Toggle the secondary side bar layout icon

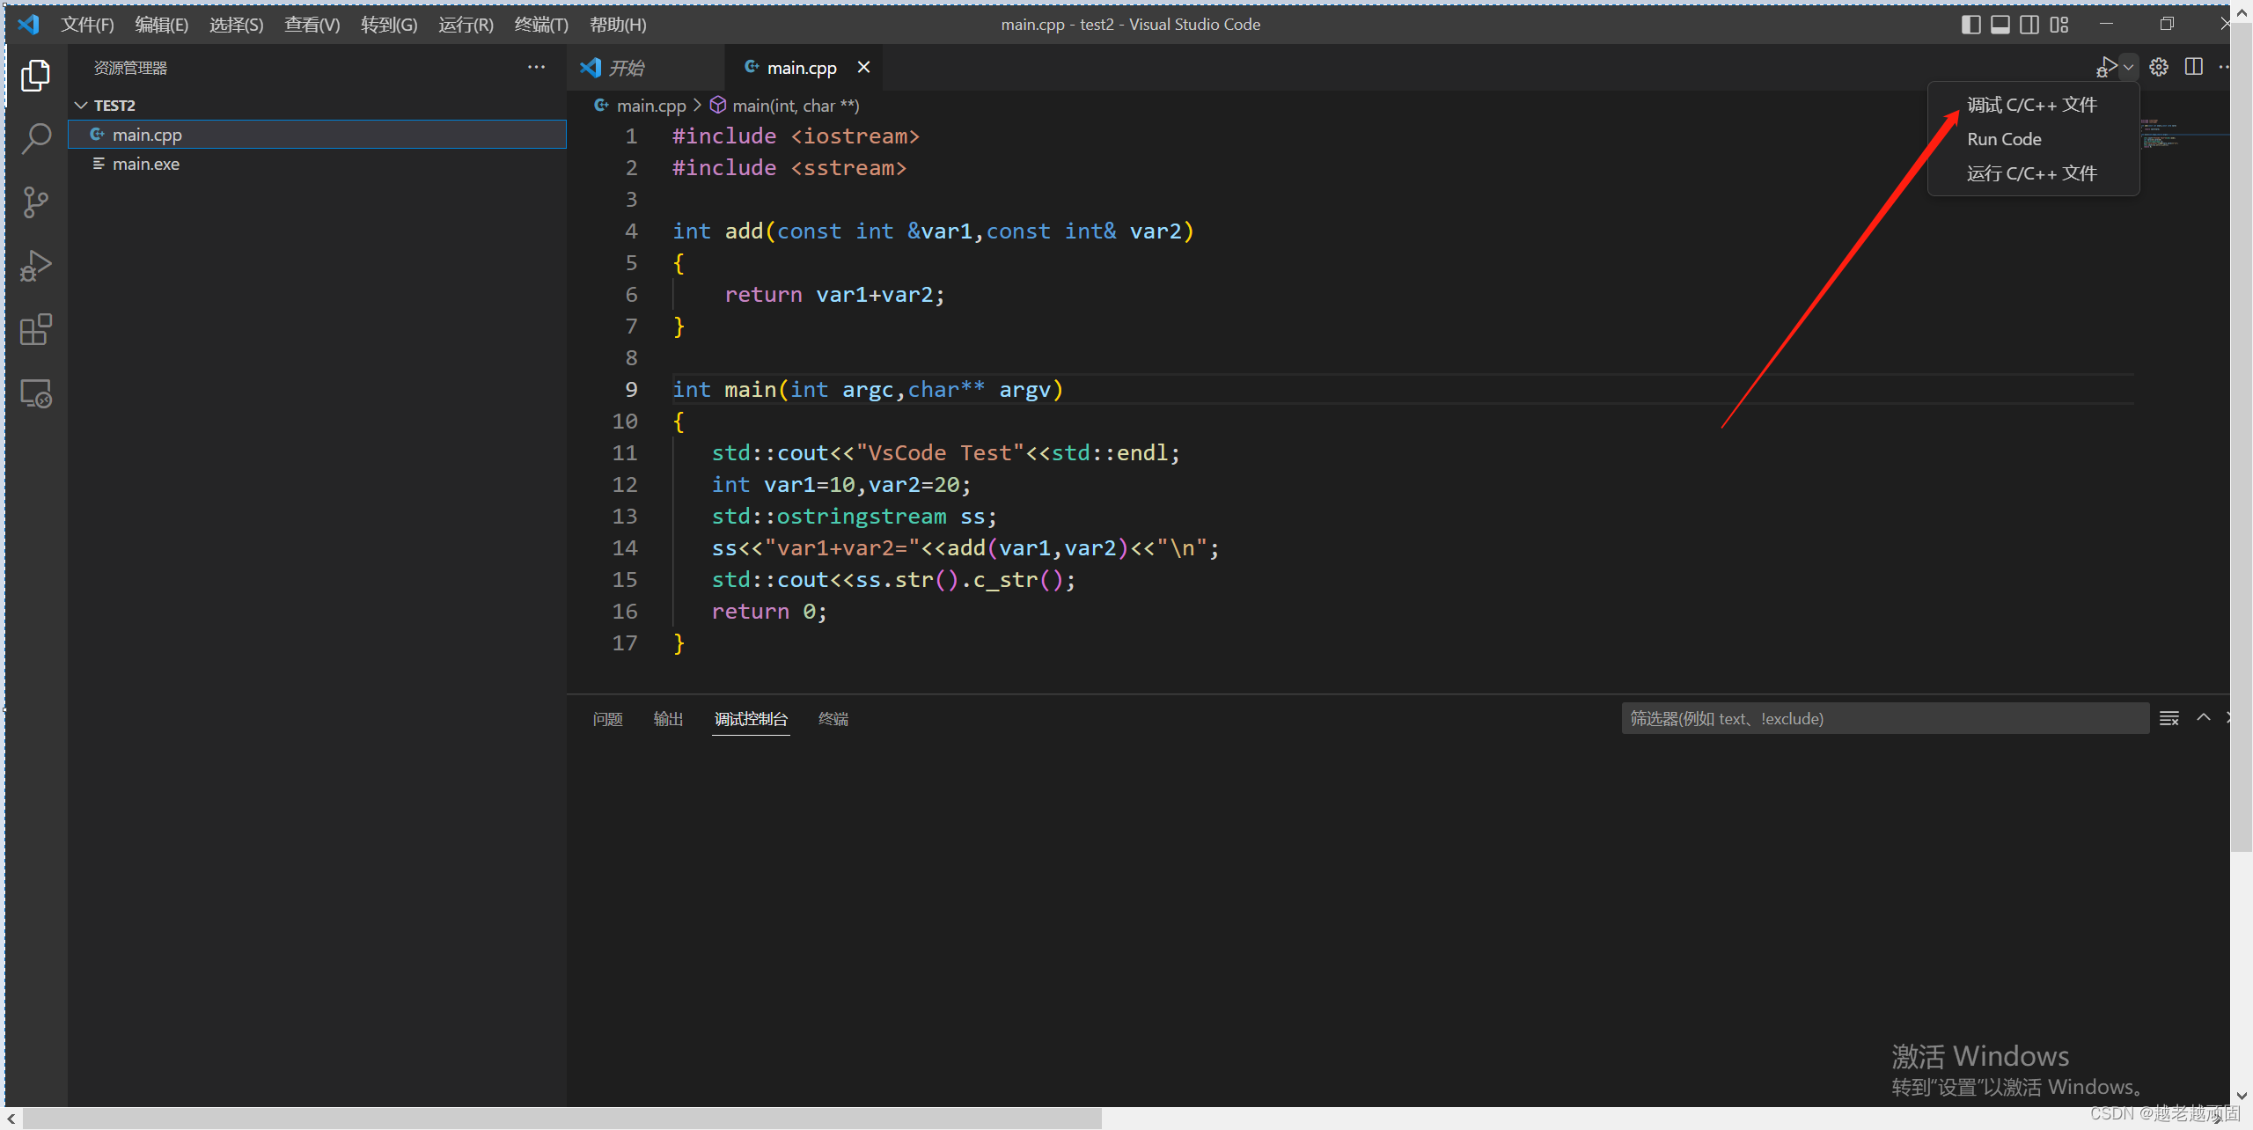coord(2029,24)
